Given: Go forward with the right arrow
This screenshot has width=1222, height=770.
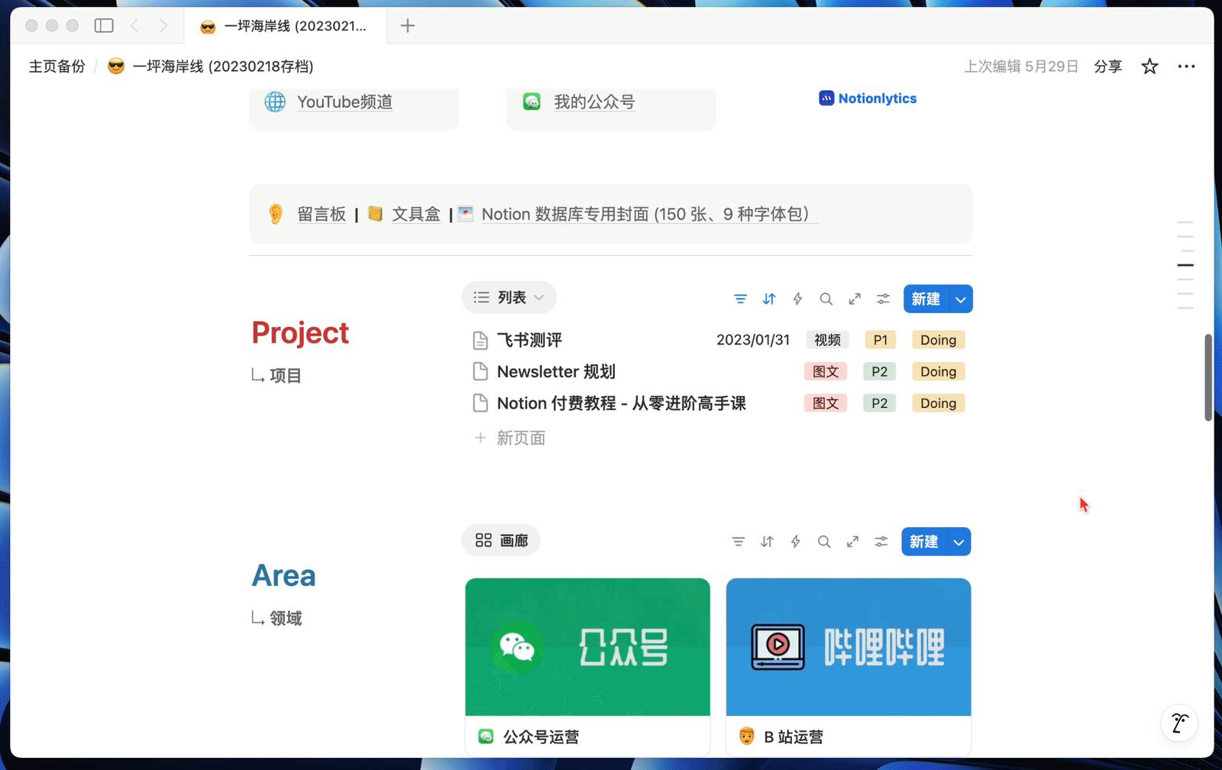Looking at the screenshot, I should tap(163, 26).
